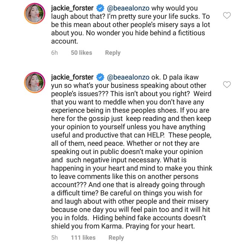Click the 5h timestamp
Screen dimensions: 245x245
(x=54, y=238)
